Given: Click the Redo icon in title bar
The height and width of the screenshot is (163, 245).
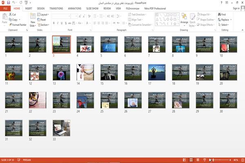Looking at the screenshot, I should (21, 3).
